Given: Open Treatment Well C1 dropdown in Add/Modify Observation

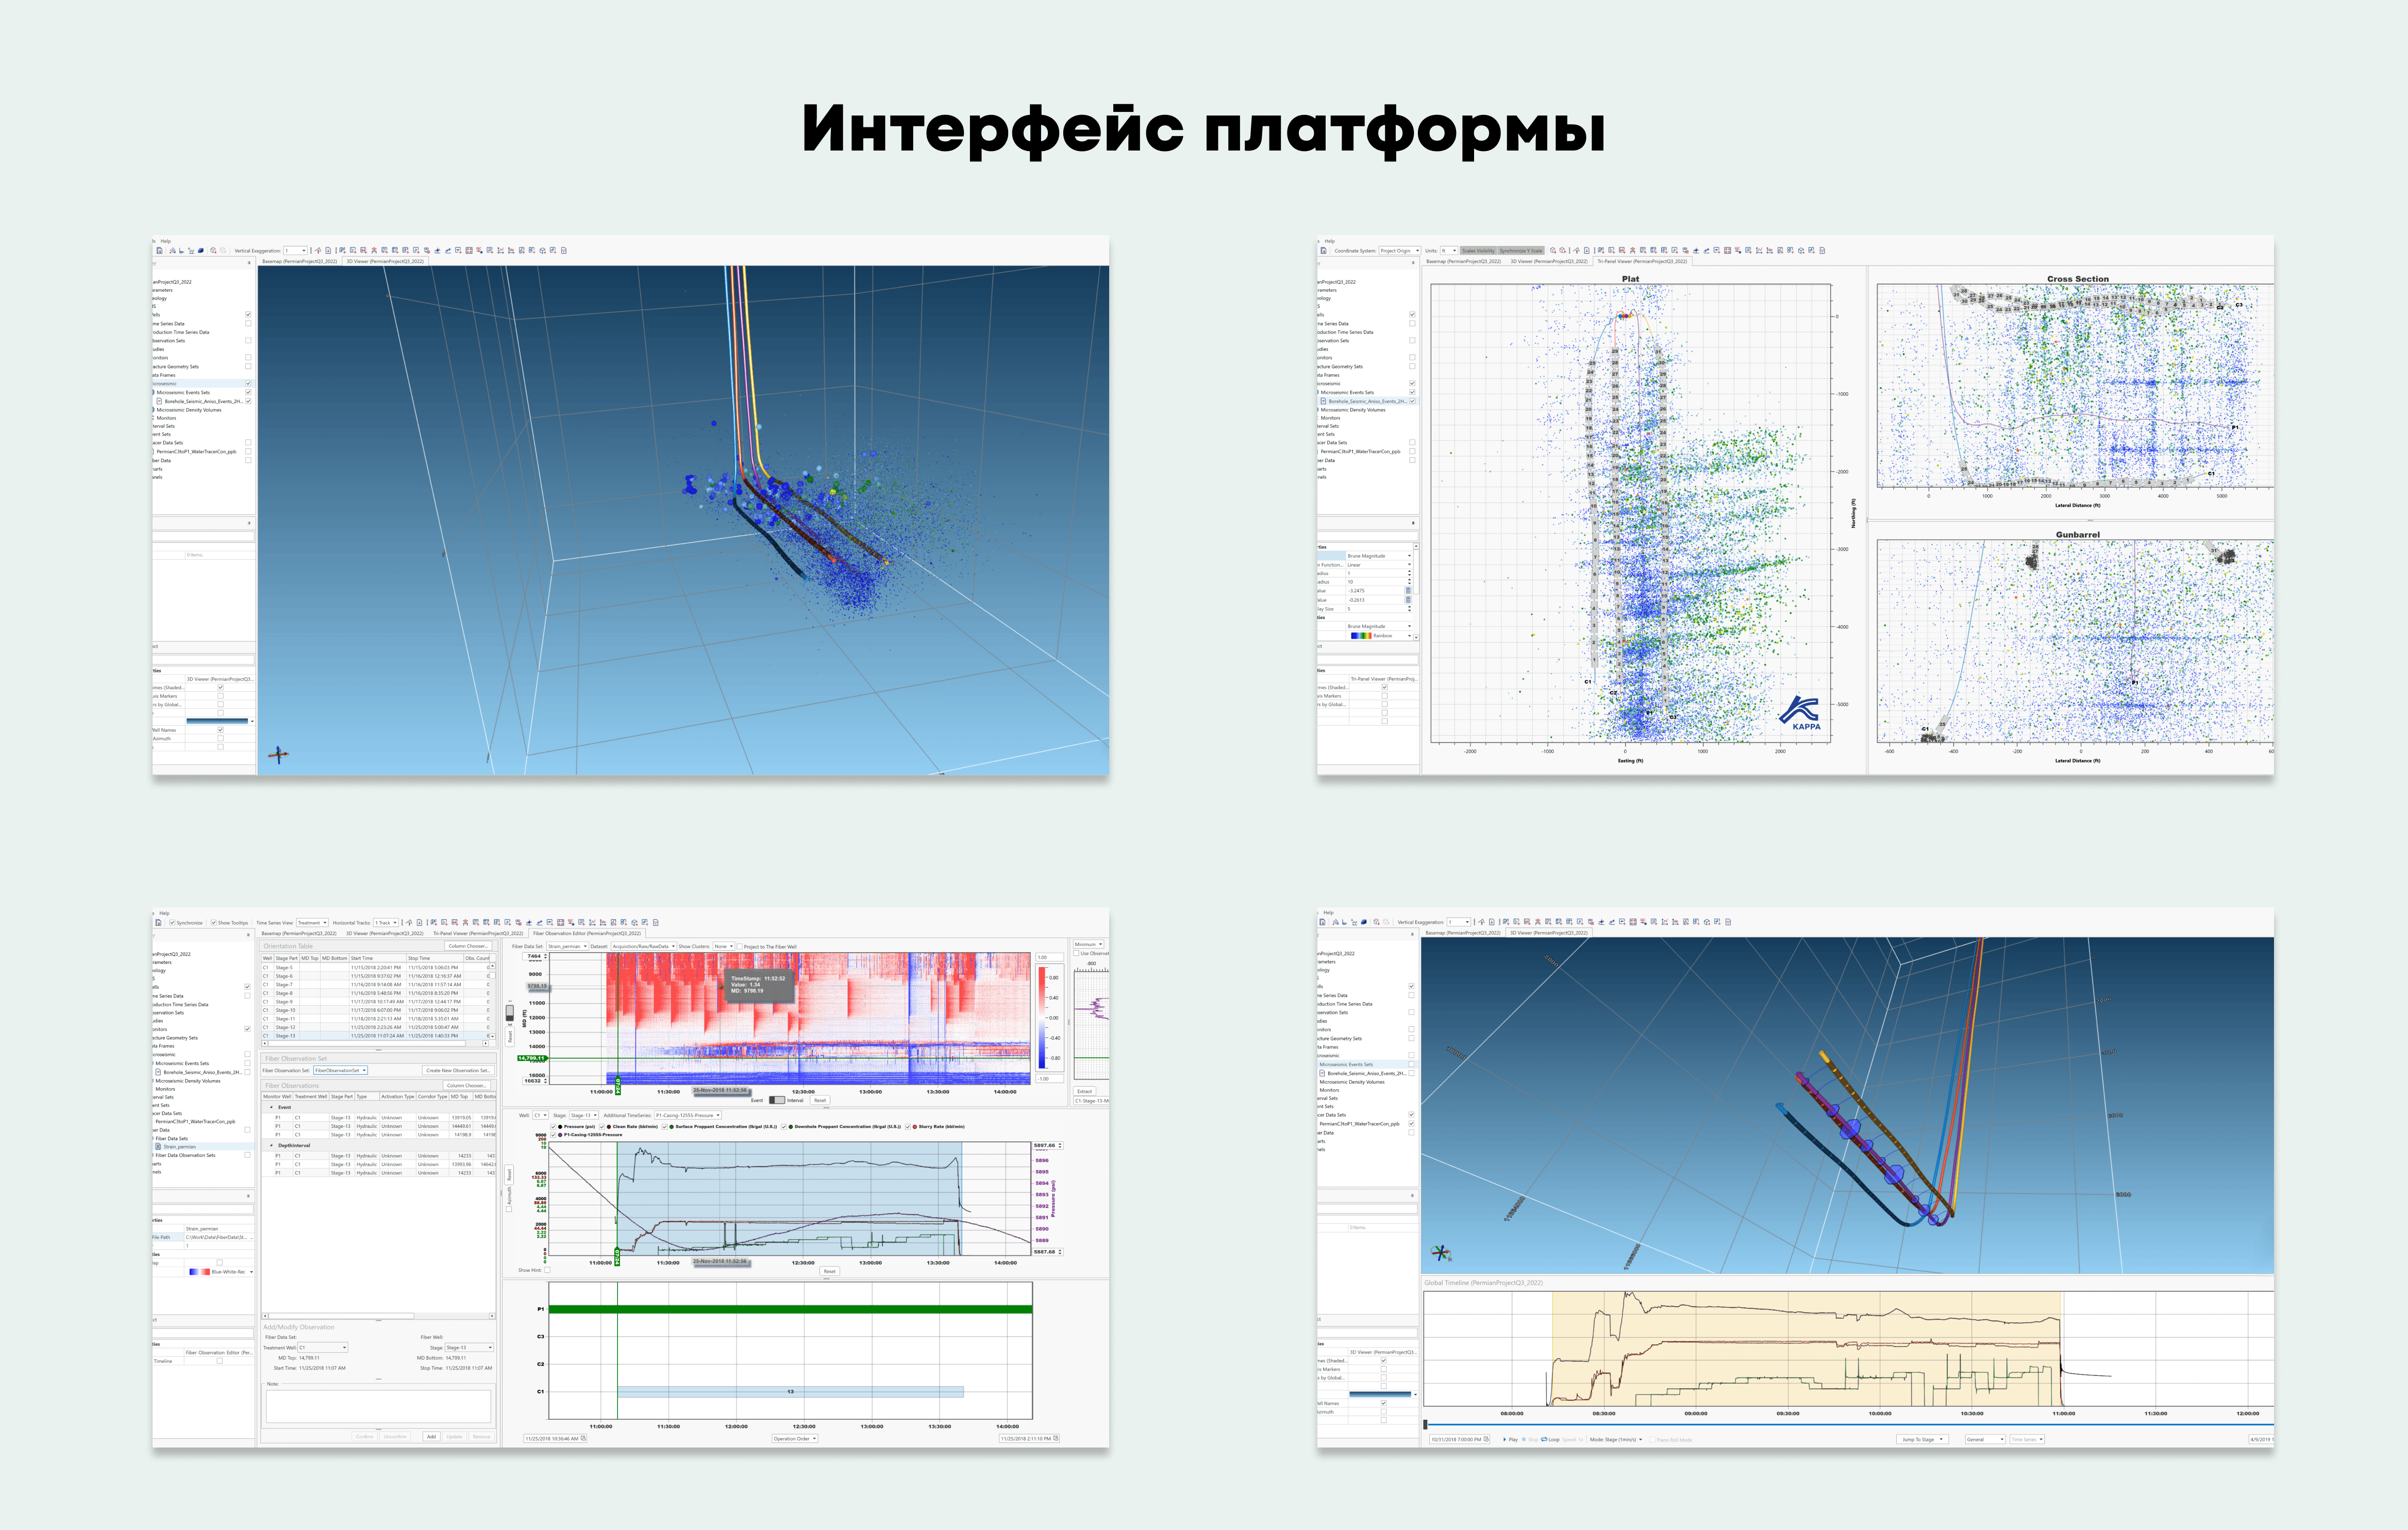Looking at the screenshot, I should (x=322, y=1347).
